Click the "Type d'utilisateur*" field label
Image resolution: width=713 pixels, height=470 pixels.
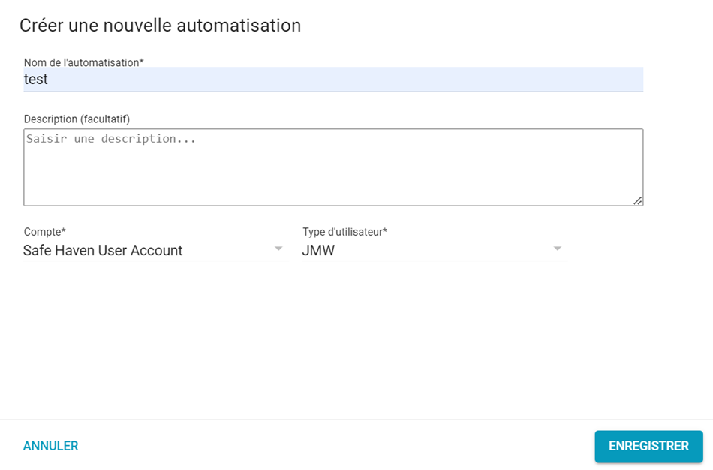coord(344,232)
